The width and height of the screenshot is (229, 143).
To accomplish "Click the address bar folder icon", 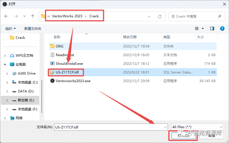I will [x=43, y=16].
